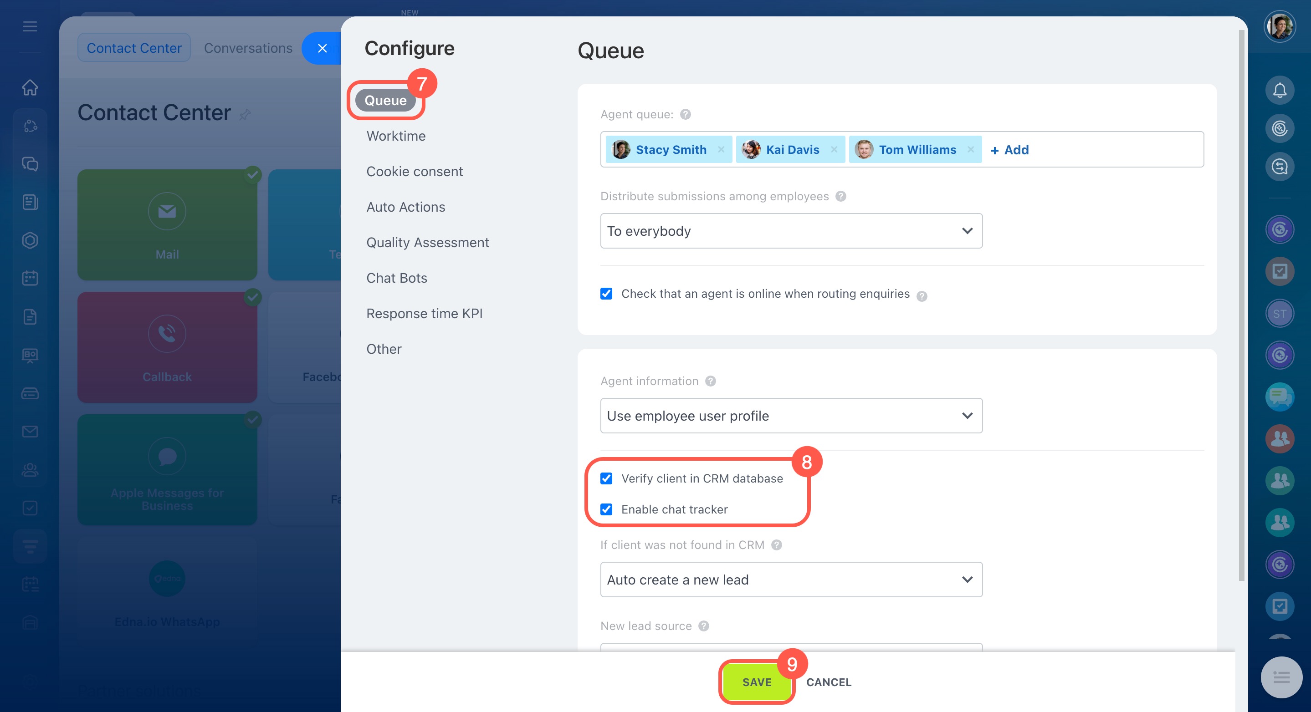Viewport: 1311px width, 712px height.
Task: Toggle agent online check when routing
Action: [606, 294]
